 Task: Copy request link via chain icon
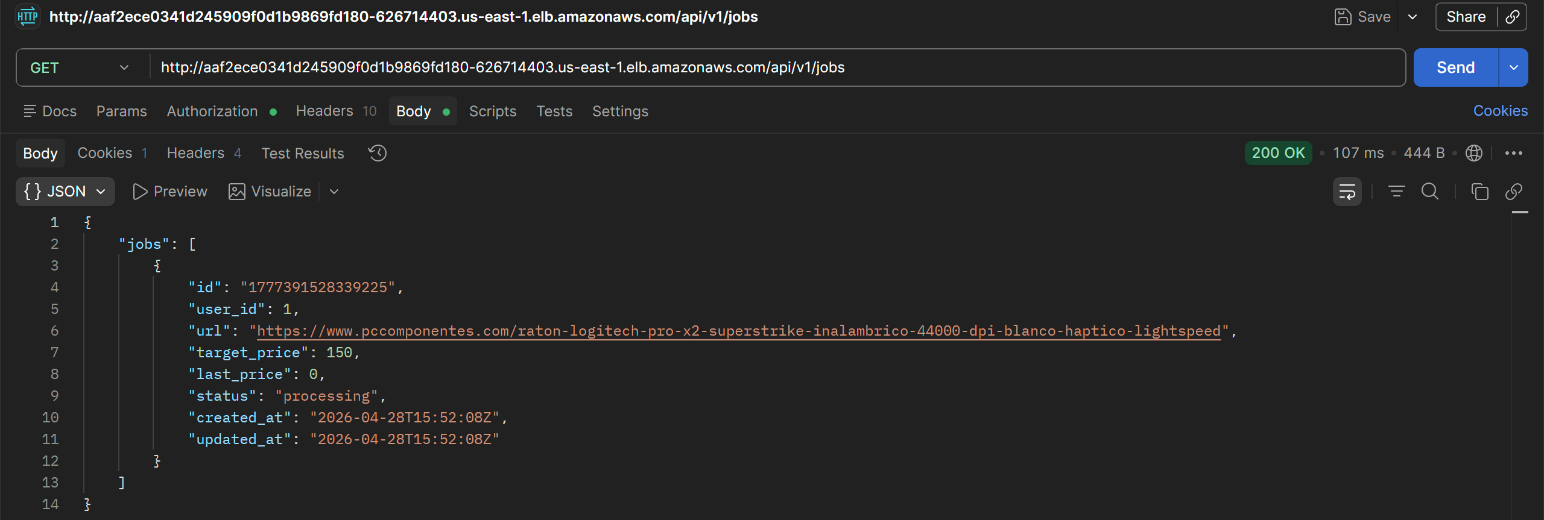[x=1513, y=17]
